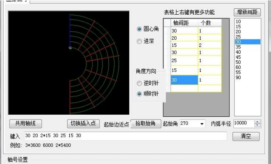Increase 内弧半径 with up spinner arrow
This screenshot has height=164, width=271.
pos(258,122)
